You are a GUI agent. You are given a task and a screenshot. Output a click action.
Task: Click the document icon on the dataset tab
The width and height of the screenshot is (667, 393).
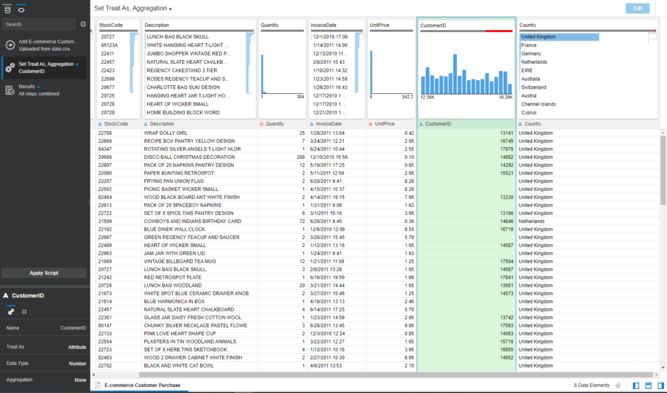click(98, 385)
